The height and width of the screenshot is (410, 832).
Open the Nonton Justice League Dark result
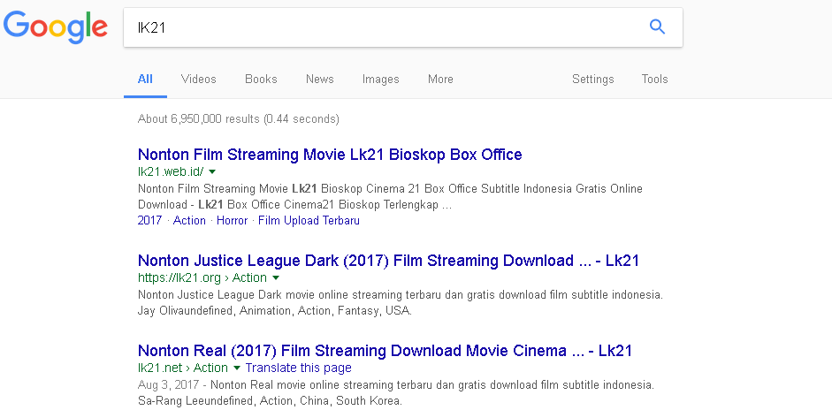[388, 261]
